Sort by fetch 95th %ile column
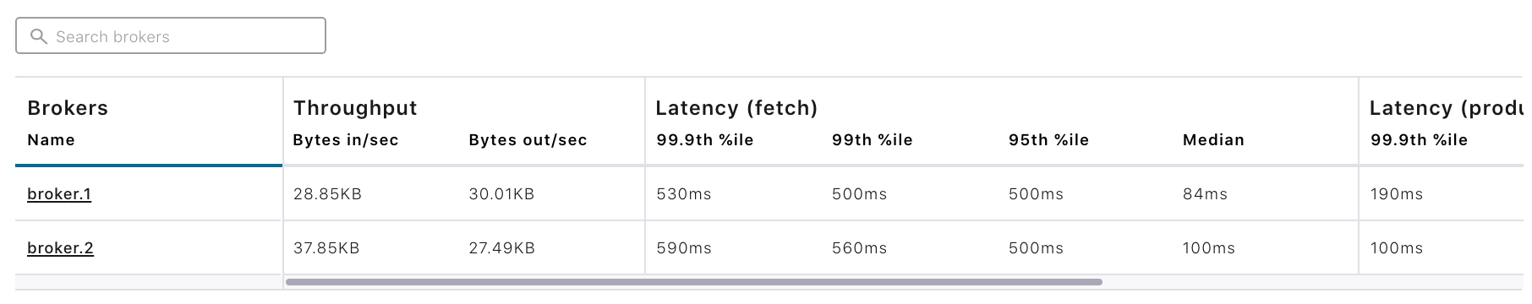The height and width of the screenshot is (304, 1532). pos(1048,140)
